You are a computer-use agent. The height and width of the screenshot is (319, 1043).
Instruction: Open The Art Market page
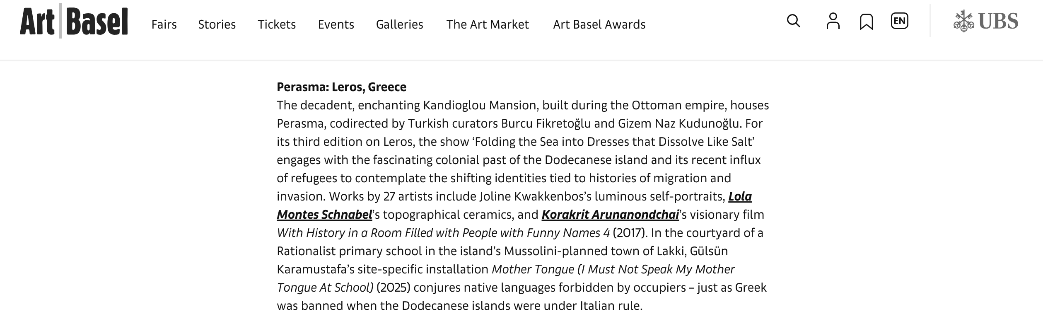[x=487, y=24]
